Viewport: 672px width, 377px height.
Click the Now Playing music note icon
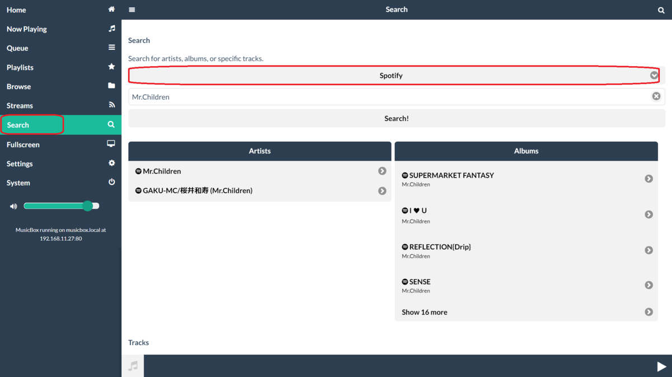111,29
